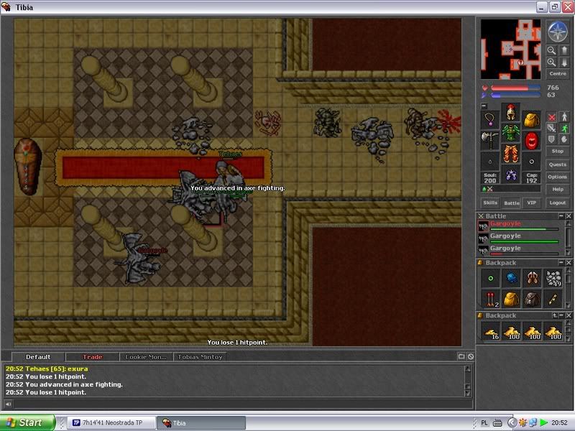This screenshot has width=575, height=431.
Task: Click the Logout button
Action: tap(558, 203)
